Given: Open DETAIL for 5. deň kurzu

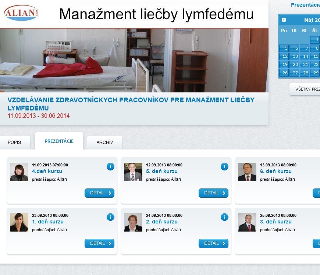Looking at the screenshot, I should 213,193.
